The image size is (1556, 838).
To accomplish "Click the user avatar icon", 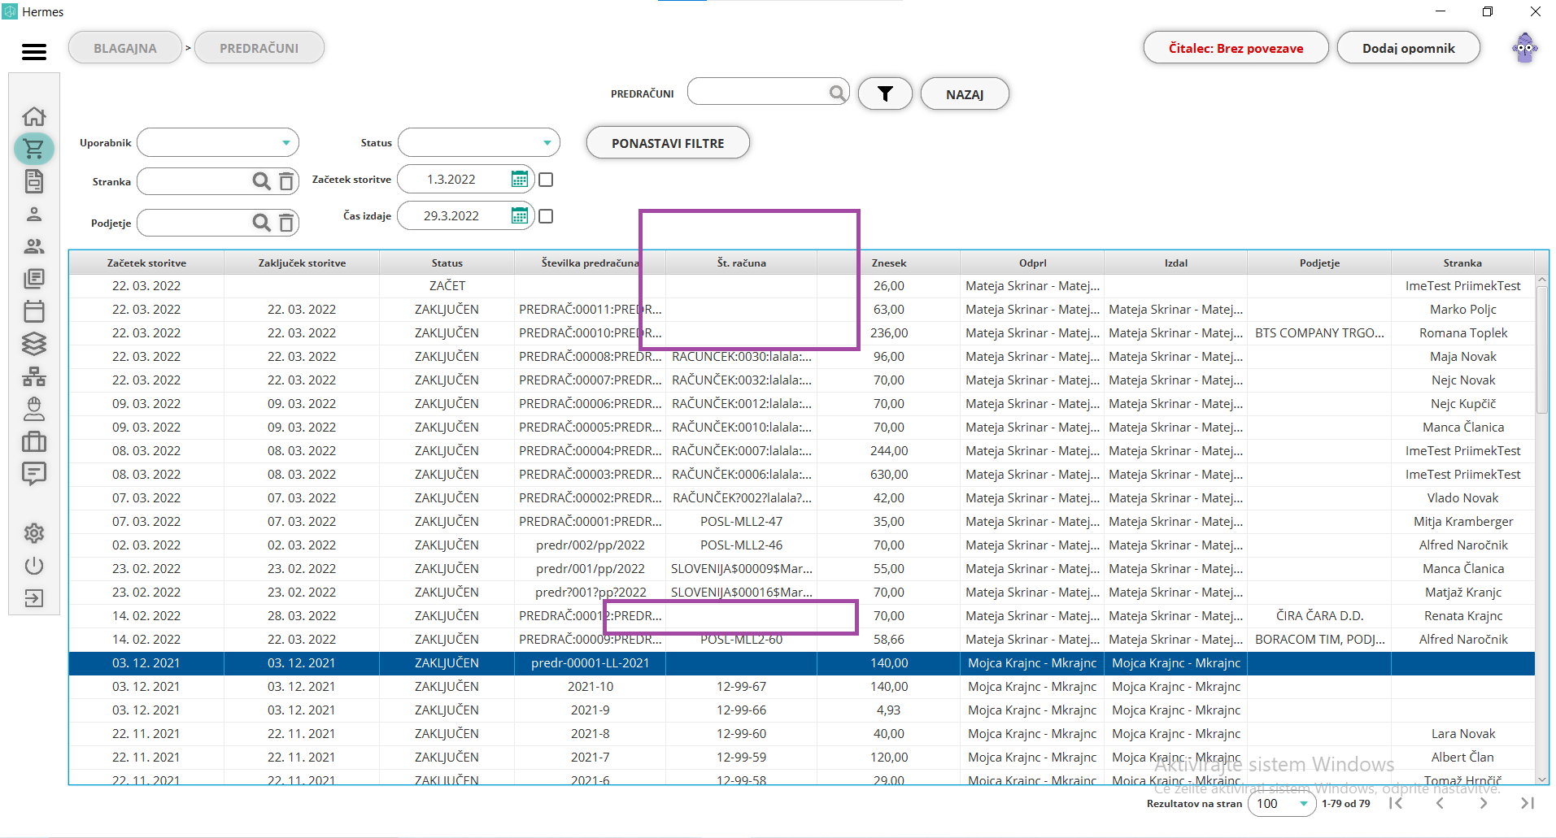I will point(1525,48).
